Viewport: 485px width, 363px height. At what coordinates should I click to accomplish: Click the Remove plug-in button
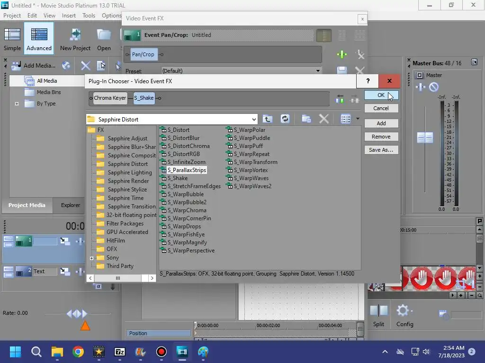click(x=381, y=137)
